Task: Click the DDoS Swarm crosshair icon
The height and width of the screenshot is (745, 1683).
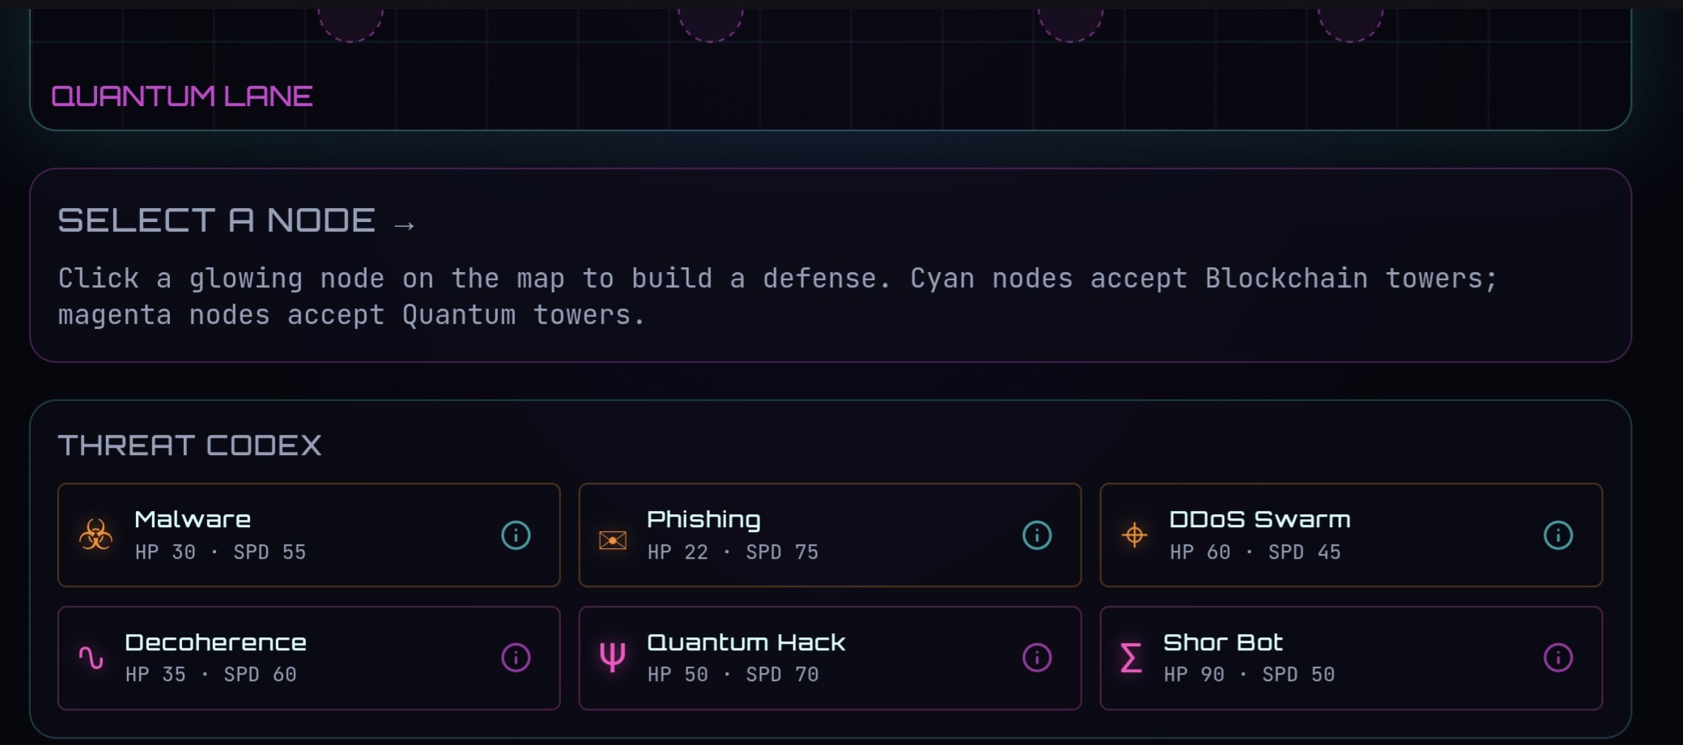Action: 1134,535
